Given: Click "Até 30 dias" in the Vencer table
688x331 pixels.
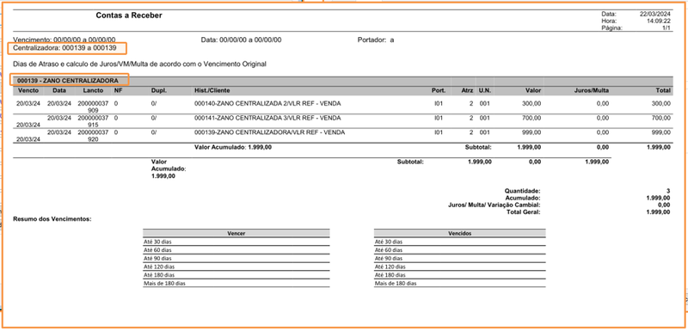Looking at the screenshot, I should click(157, 242).
